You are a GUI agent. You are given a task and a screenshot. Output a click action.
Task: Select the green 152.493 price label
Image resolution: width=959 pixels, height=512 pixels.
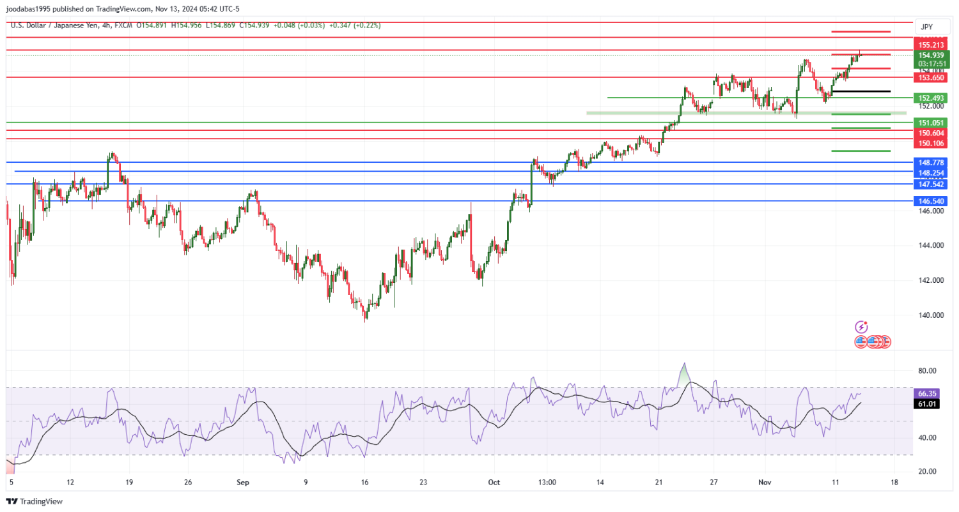[x=932, y=98]
